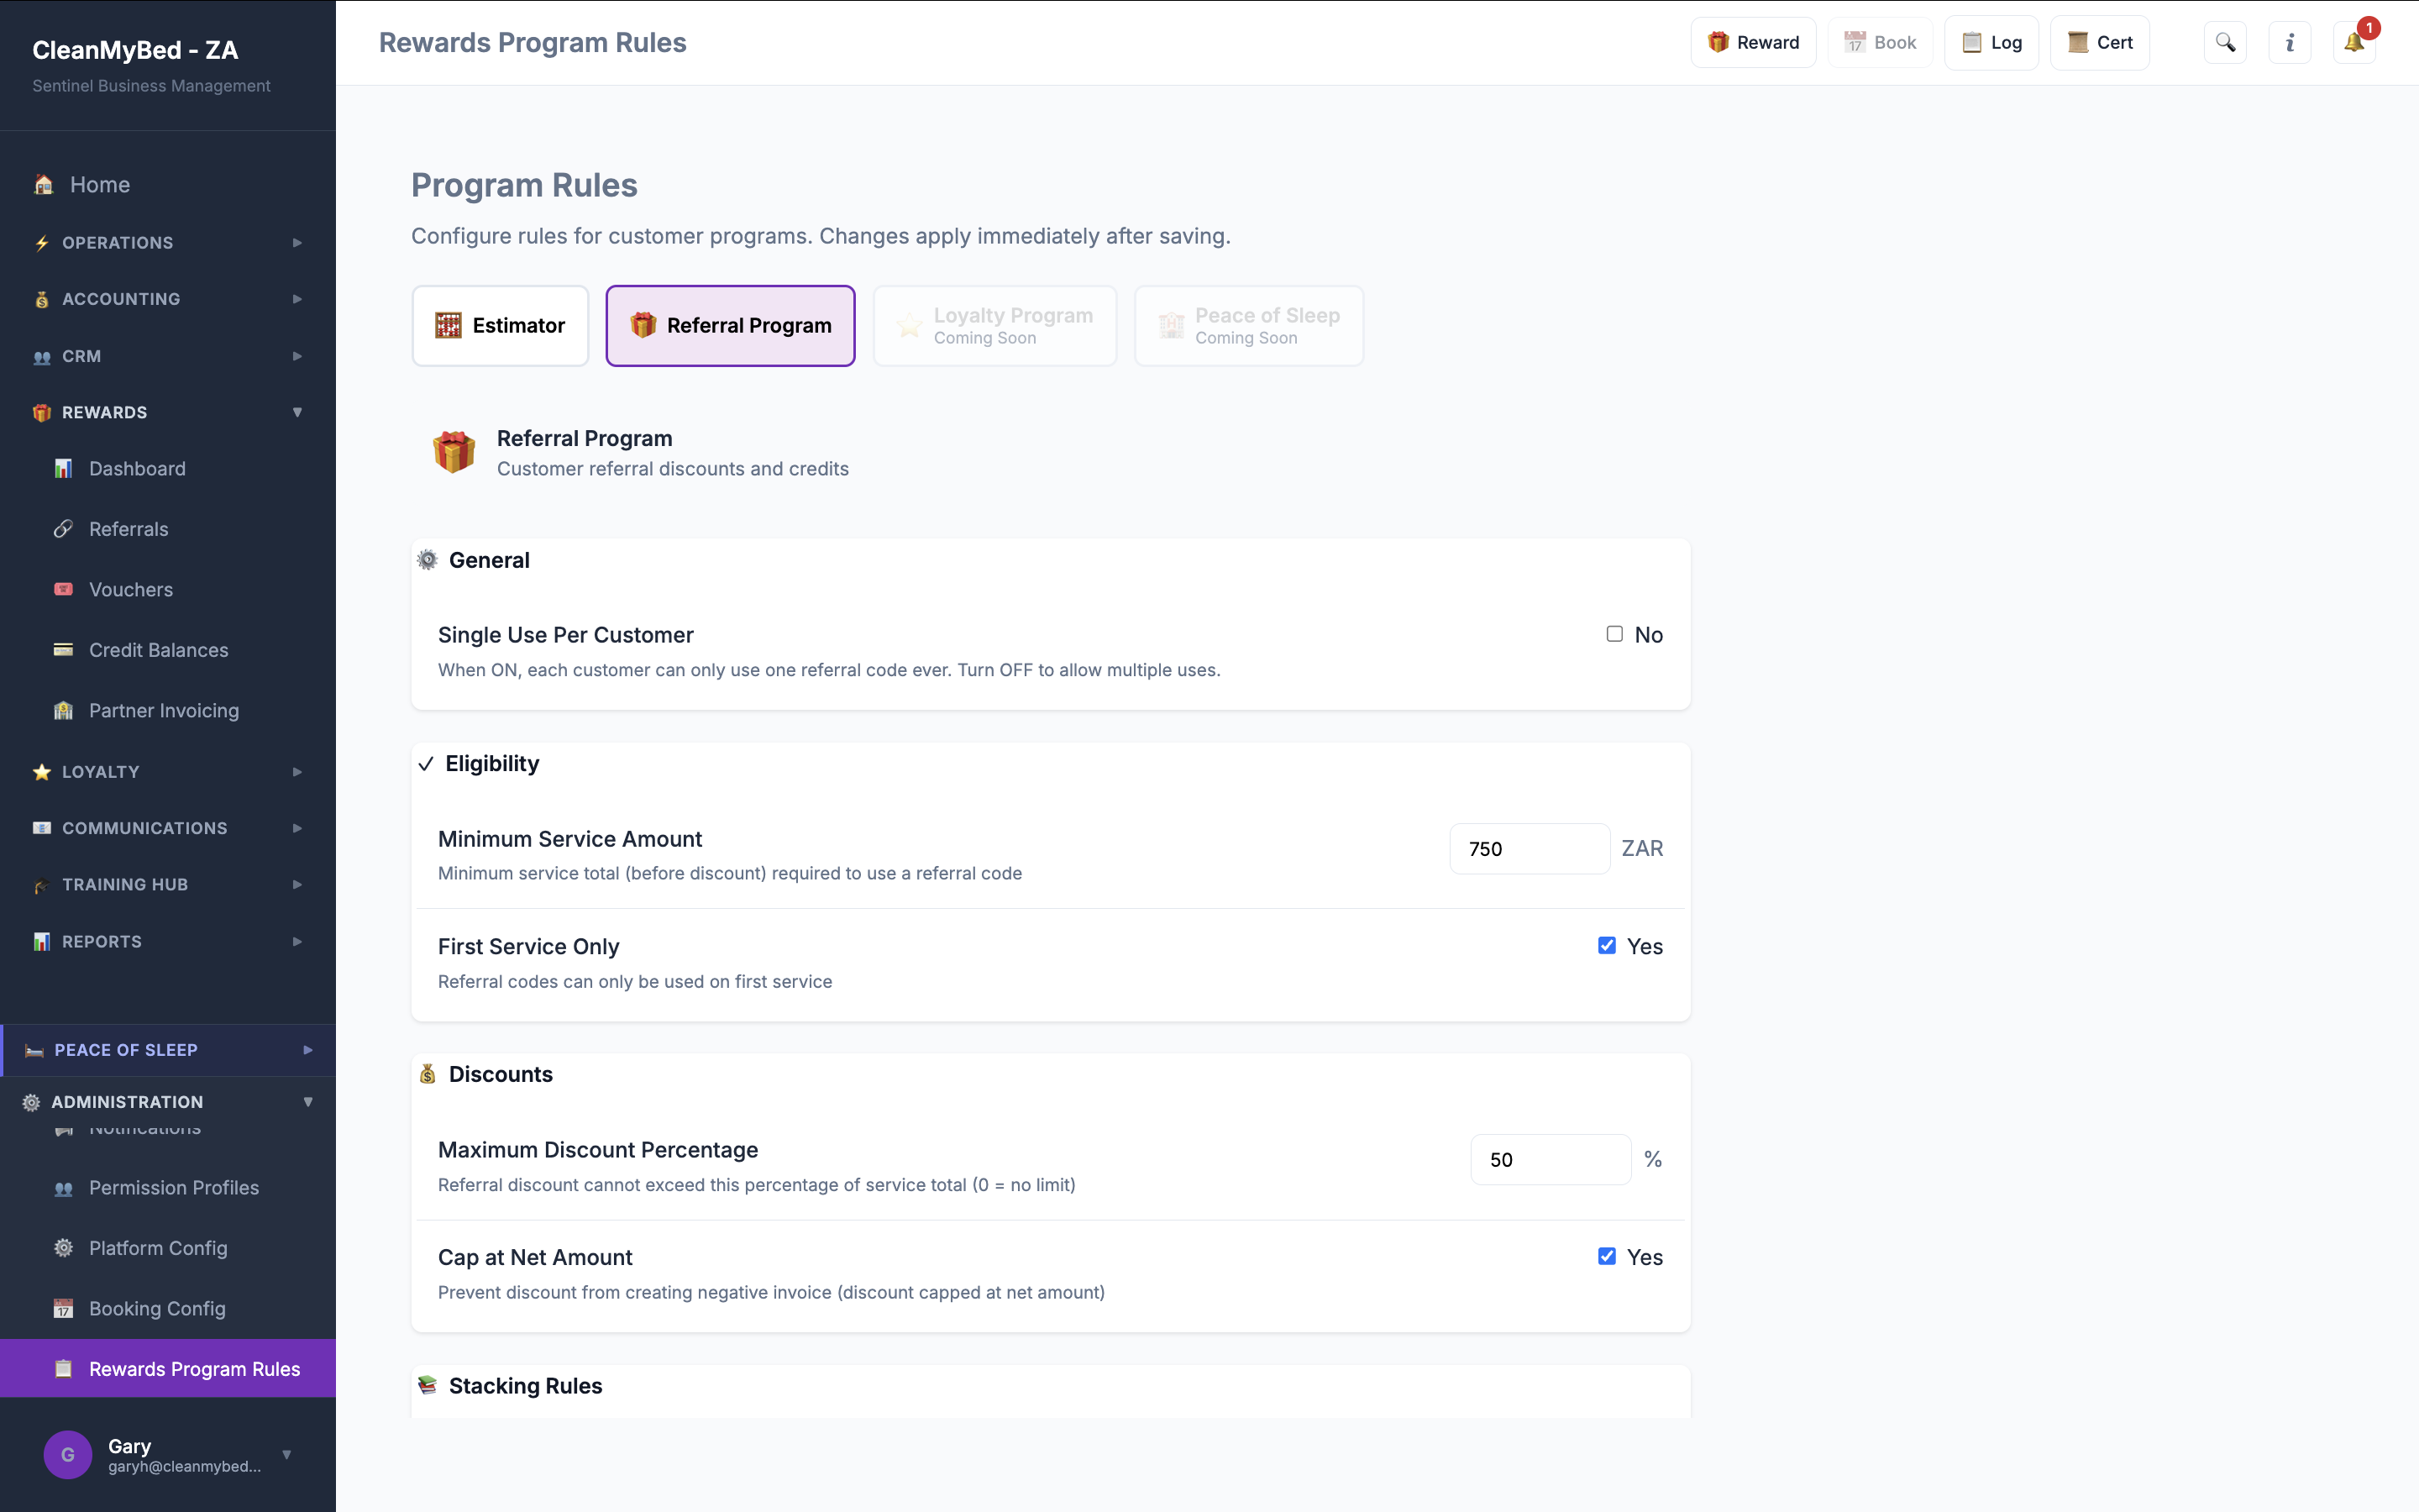
Task: Click the Credit Balances card icon
Action: 63,649
